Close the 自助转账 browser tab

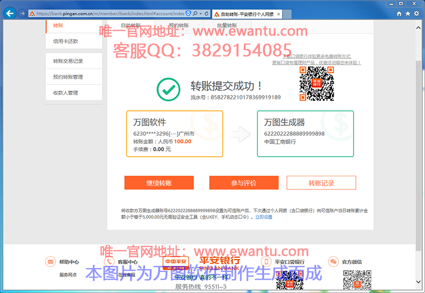(278, 14)
